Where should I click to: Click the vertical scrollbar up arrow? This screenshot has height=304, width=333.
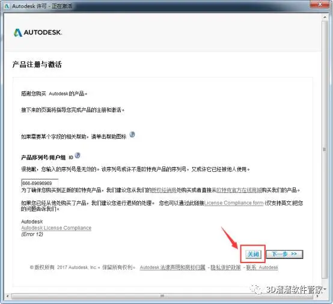click(325, 17)
